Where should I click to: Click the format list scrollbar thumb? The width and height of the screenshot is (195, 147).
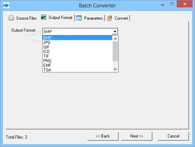click(x=115, y=51)
